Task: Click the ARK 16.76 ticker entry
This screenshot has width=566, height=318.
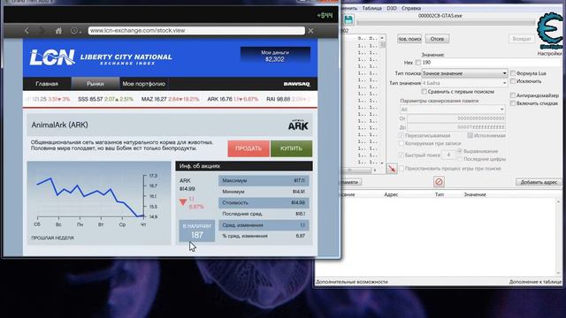Action: [233, 99]
